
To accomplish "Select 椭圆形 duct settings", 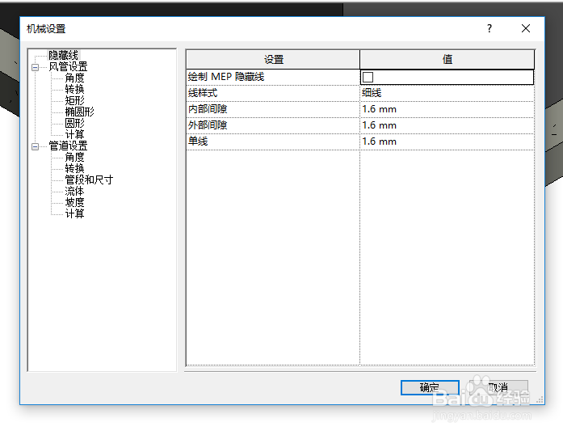I will click(x=79, y=112).
